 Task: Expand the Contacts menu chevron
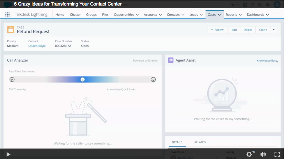[183, 15]
